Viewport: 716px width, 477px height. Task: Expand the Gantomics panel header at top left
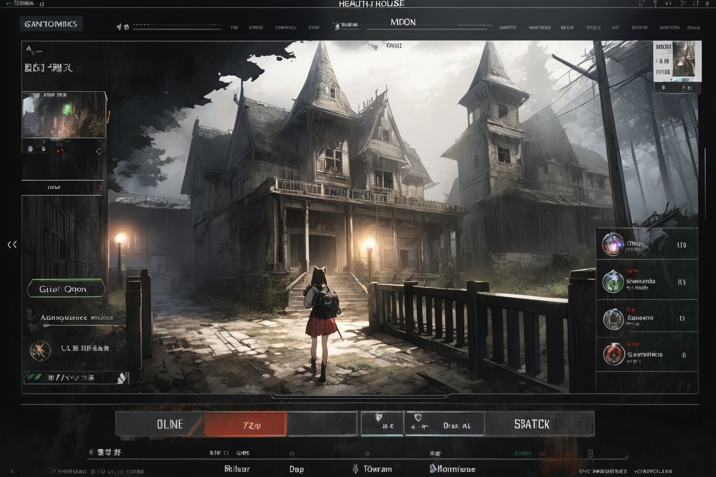coord(51,24)
